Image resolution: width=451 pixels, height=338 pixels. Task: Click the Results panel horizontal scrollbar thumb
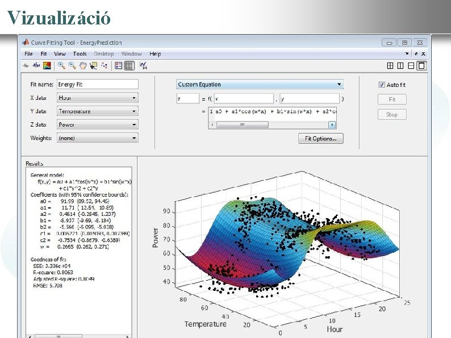pos(59,336)
